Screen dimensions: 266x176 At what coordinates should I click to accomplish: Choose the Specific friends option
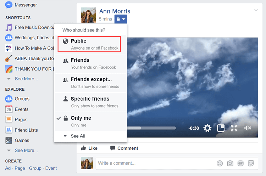click(90, 102)
